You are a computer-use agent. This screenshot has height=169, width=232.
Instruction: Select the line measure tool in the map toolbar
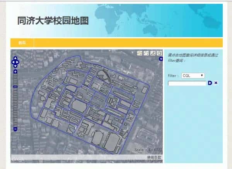coord(153,53)
